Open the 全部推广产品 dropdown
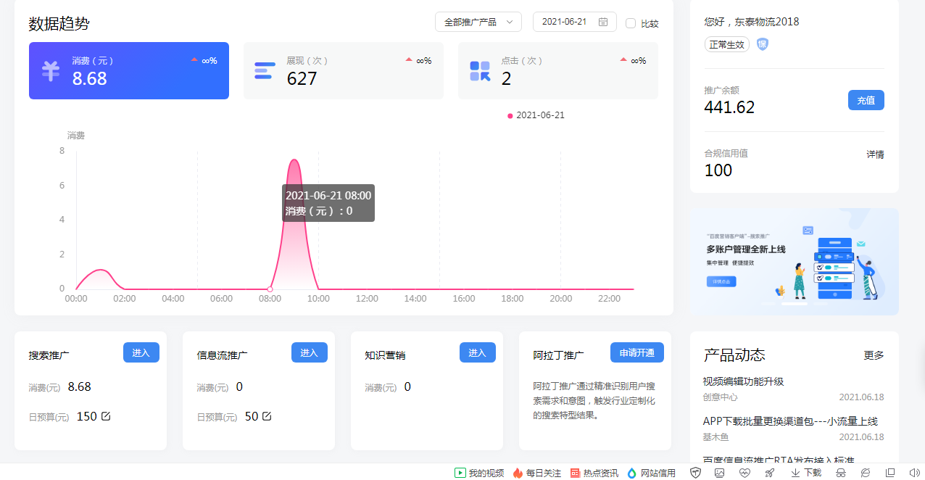925x480 pixels. pos(478,22)
